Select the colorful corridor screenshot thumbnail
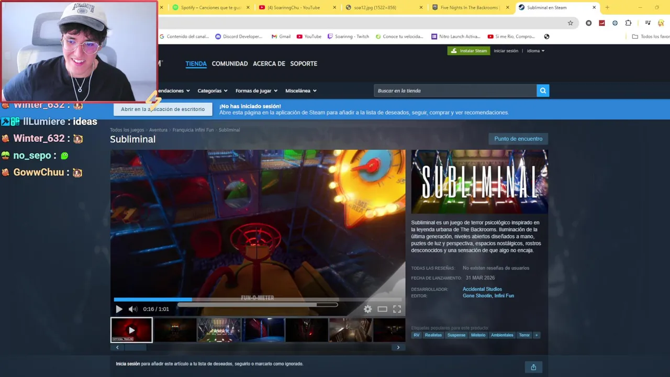 (219, 330)
